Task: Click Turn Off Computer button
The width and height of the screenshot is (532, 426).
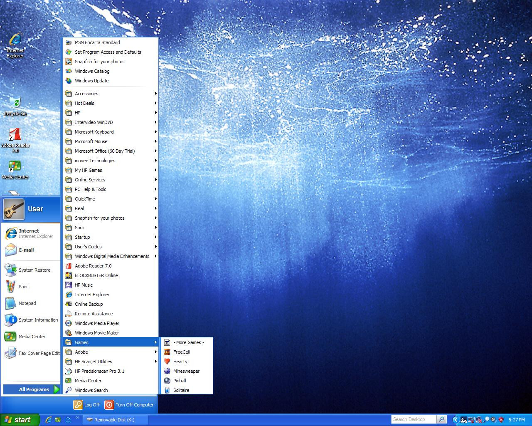Action: tap(129, 405)
